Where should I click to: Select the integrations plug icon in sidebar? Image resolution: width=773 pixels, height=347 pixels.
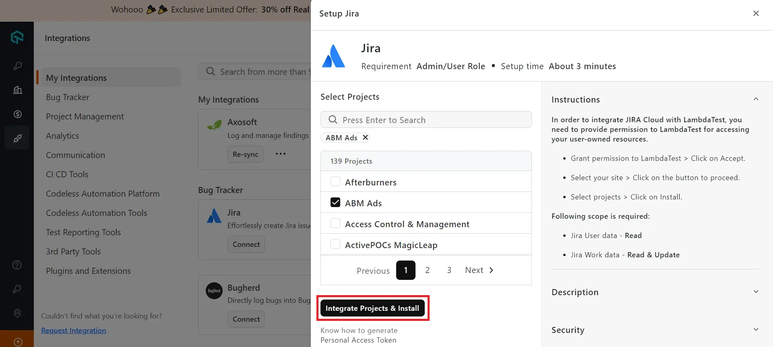tap(17, 138)
